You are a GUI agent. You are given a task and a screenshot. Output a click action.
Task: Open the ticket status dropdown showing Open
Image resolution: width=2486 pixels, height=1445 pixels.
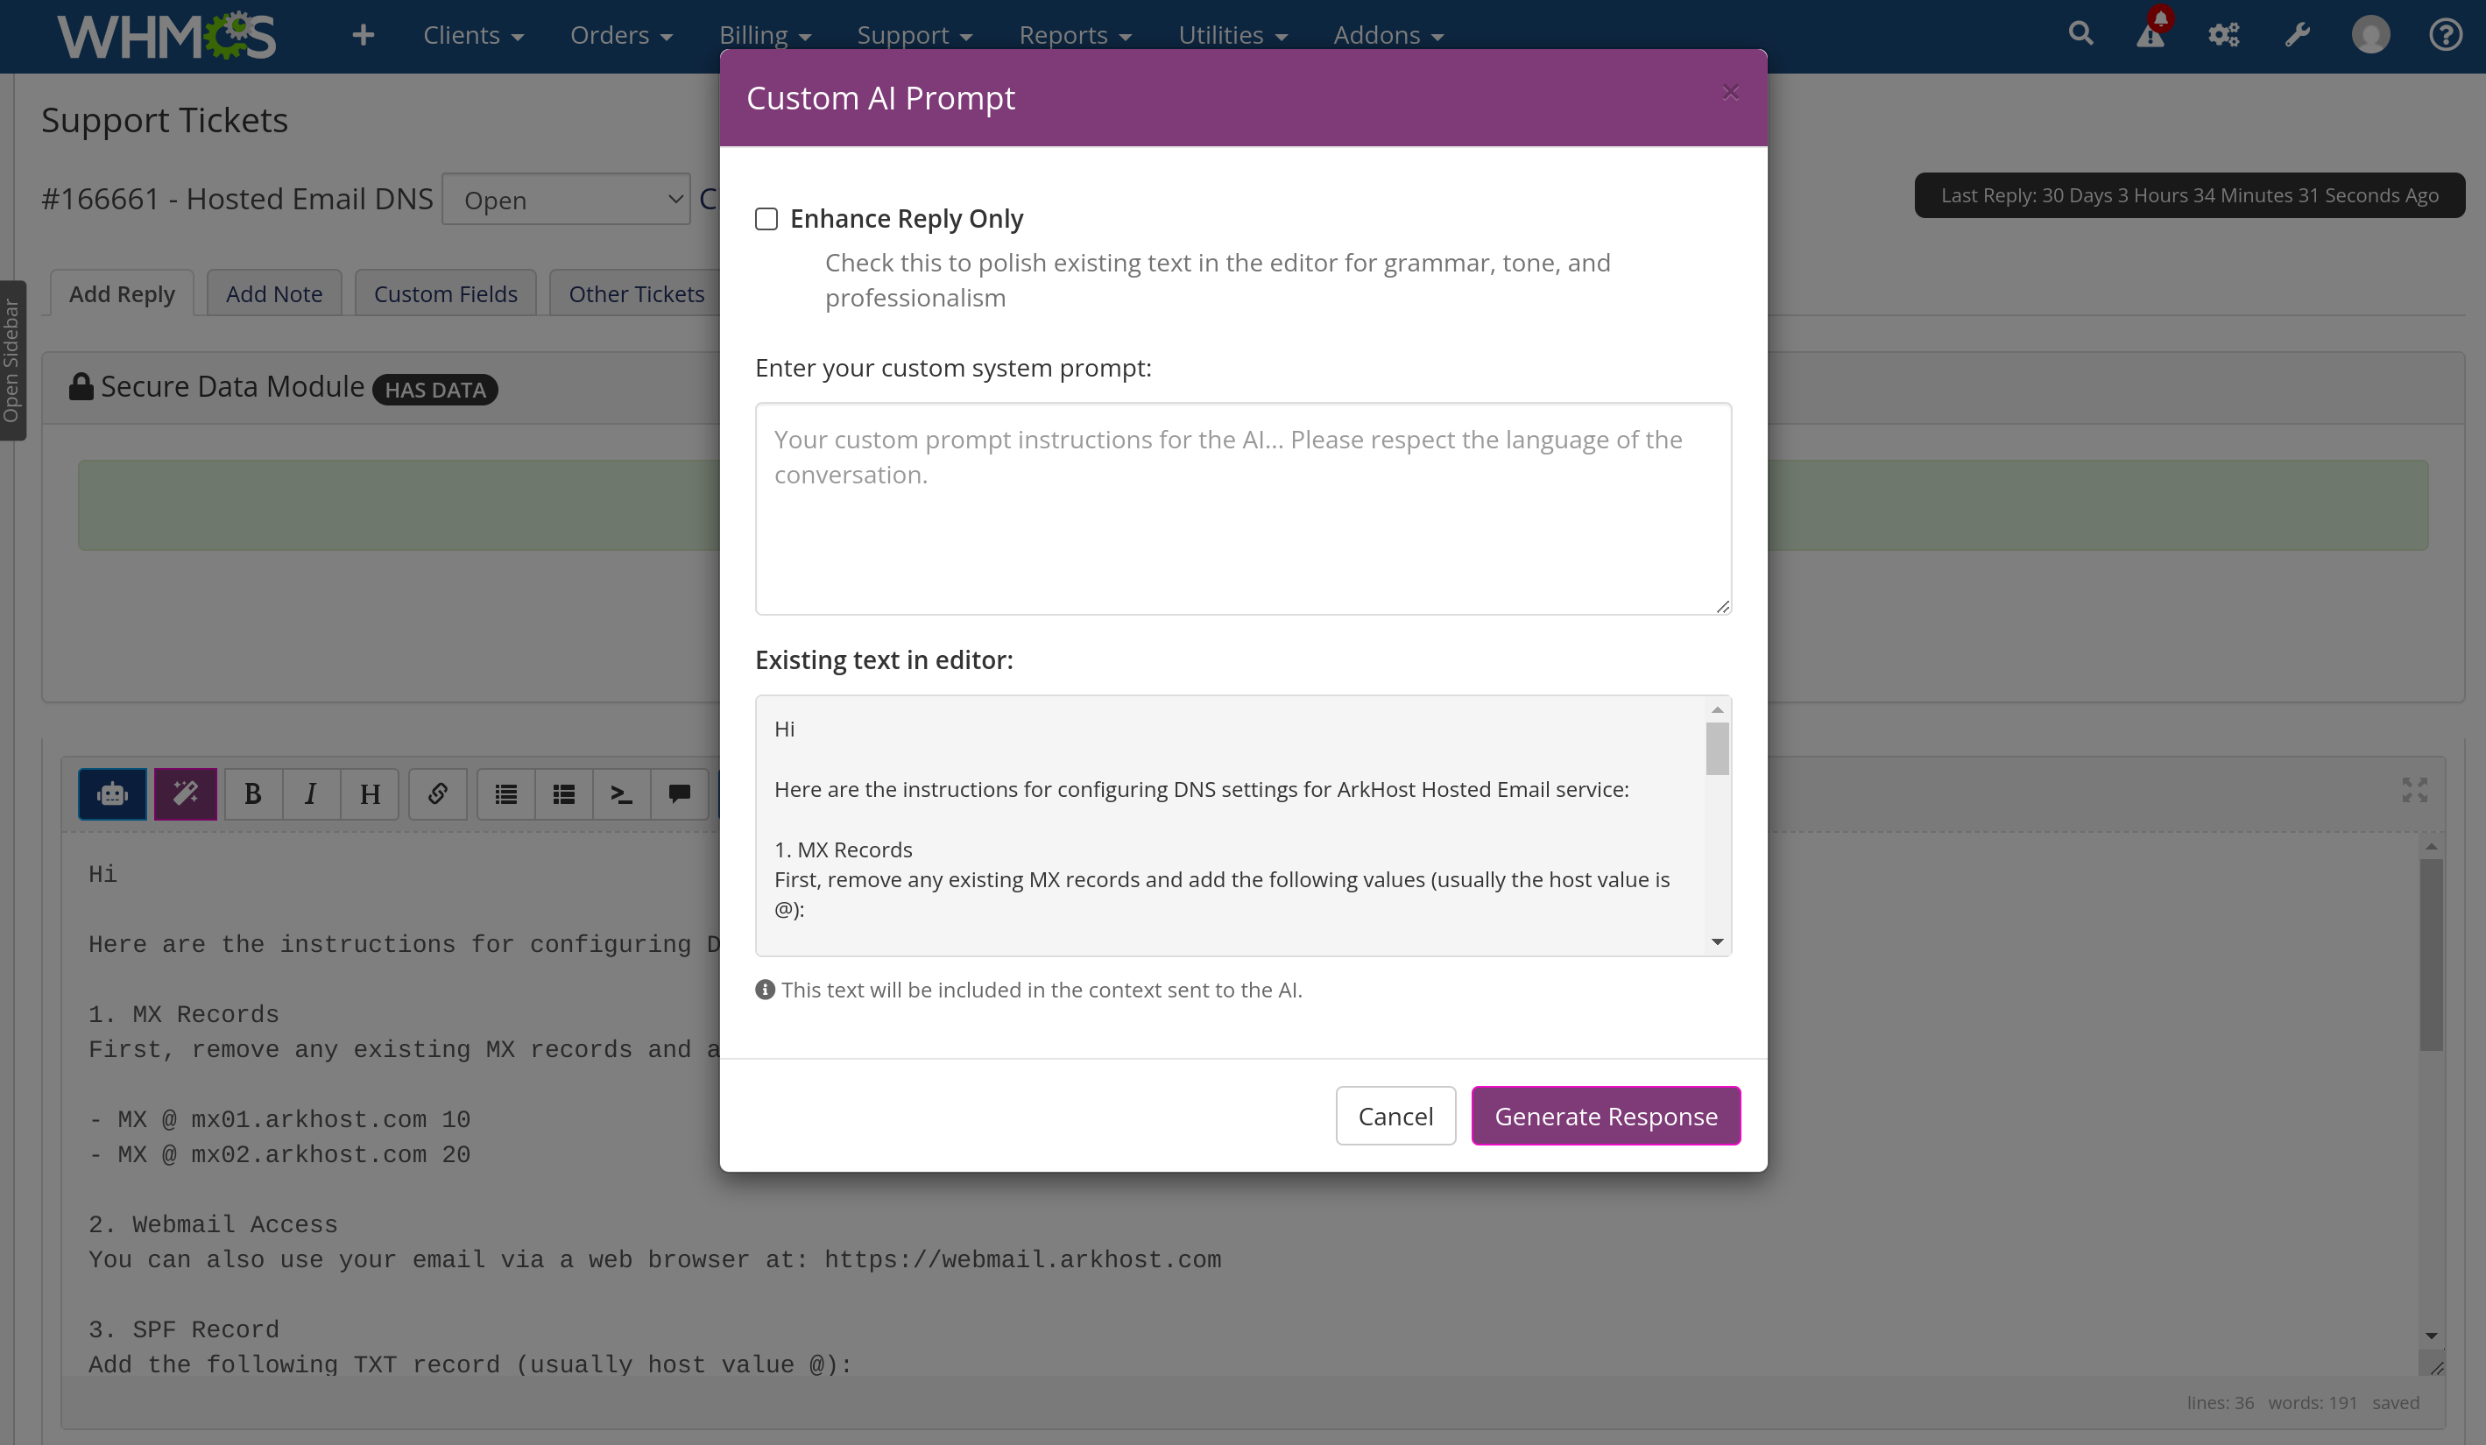tap(566, 200)
